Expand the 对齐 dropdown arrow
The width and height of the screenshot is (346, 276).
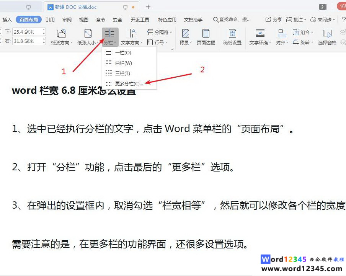287,42
